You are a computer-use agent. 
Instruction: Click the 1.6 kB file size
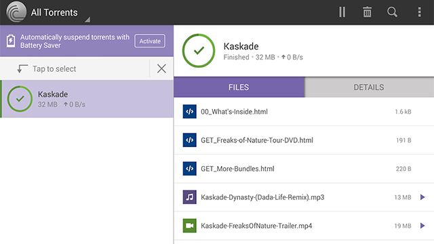pyautogui.click(x=403, y=112)
